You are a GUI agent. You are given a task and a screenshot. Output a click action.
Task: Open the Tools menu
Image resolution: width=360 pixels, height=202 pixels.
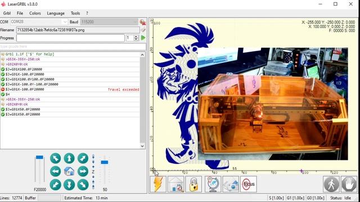tap(75, 13)
